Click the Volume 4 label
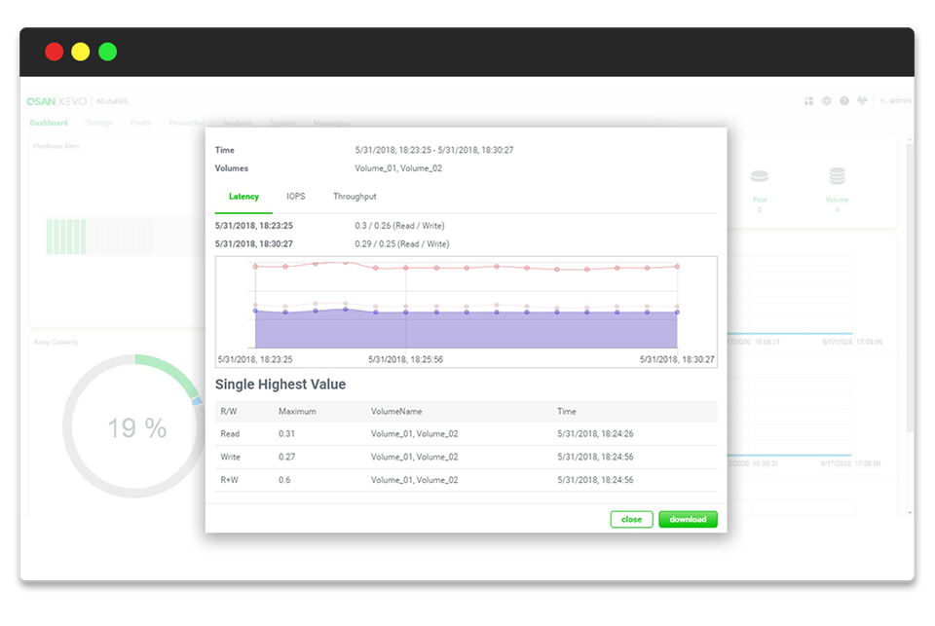Image resolution: width=935 pixels, height=626 pixels. (x=838, y=204)
